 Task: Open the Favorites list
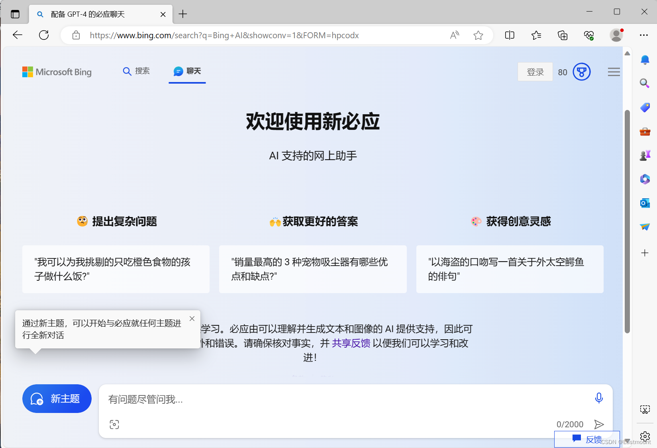[536, 35]
